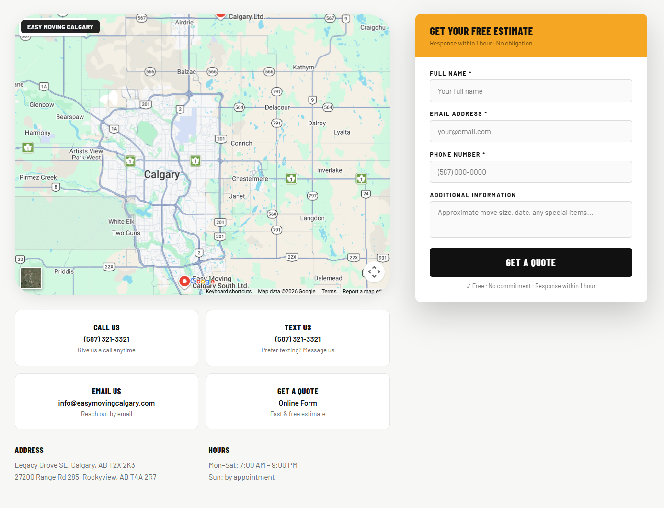Click the Phone Number field label
Screen dimensions: 664x508
pyautogui.click(x=458, y=155)
